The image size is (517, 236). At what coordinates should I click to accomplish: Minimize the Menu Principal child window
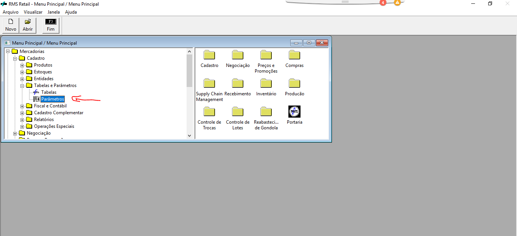[x=296, y=43]
